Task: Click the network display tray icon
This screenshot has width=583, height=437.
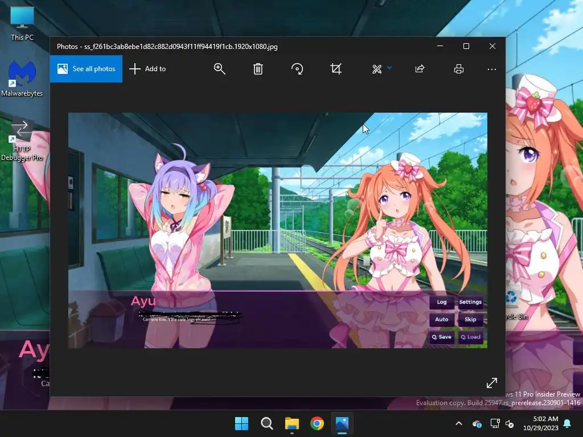Action: (495, 423)
